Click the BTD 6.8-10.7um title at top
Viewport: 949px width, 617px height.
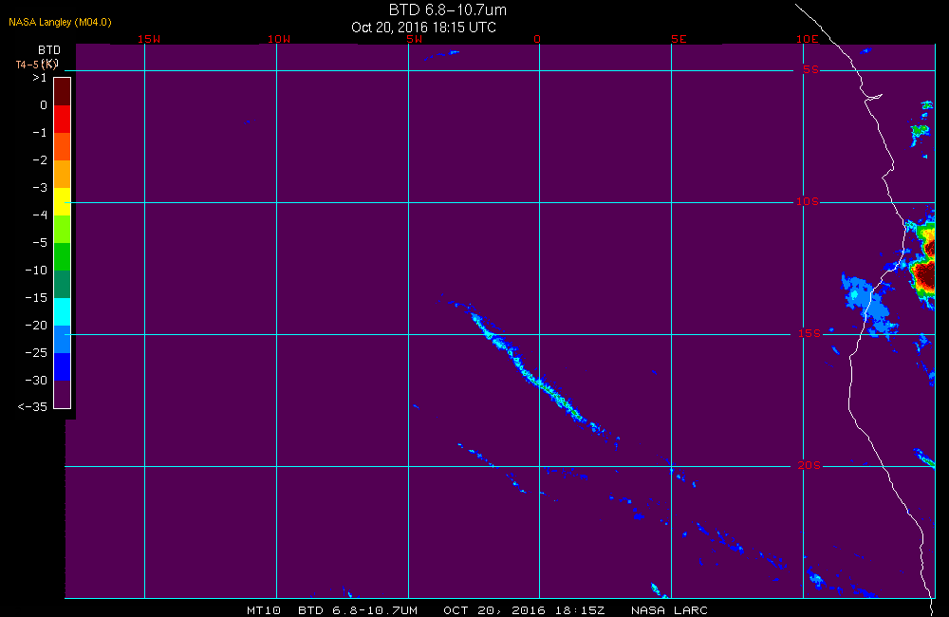[447, 9]
